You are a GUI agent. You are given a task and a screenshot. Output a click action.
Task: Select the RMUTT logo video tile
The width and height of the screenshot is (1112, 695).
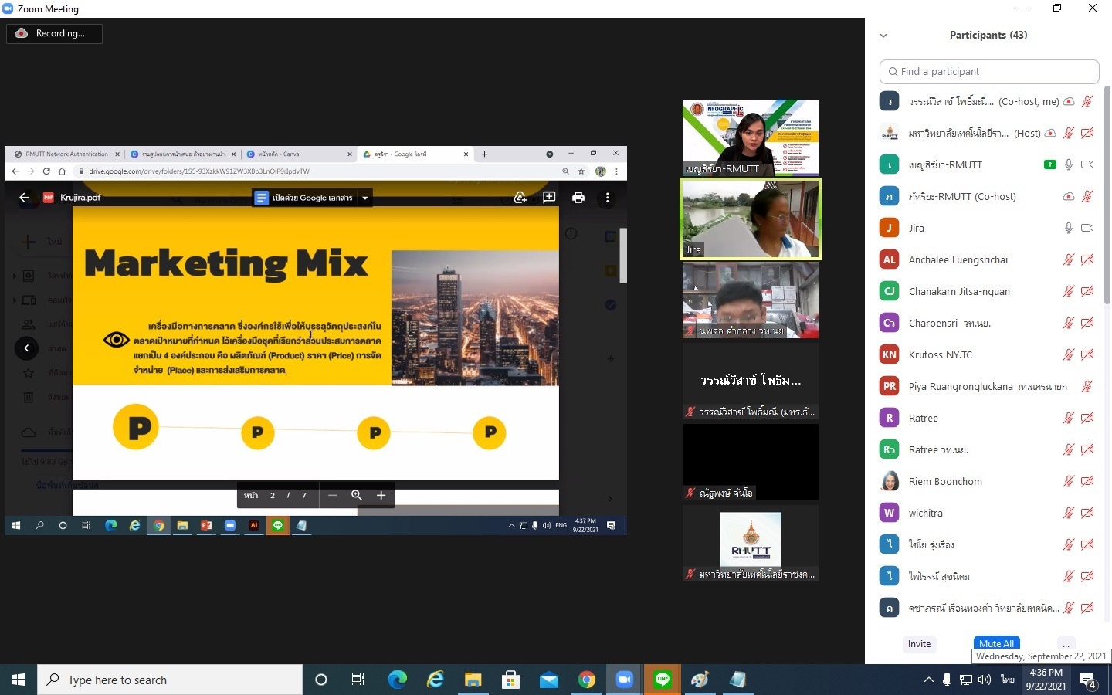[750, 543]
